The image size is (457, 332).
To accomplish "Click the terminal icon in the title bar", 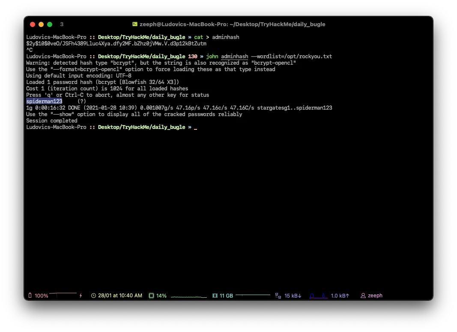I will pyautogui.click(x=134, y=24).
